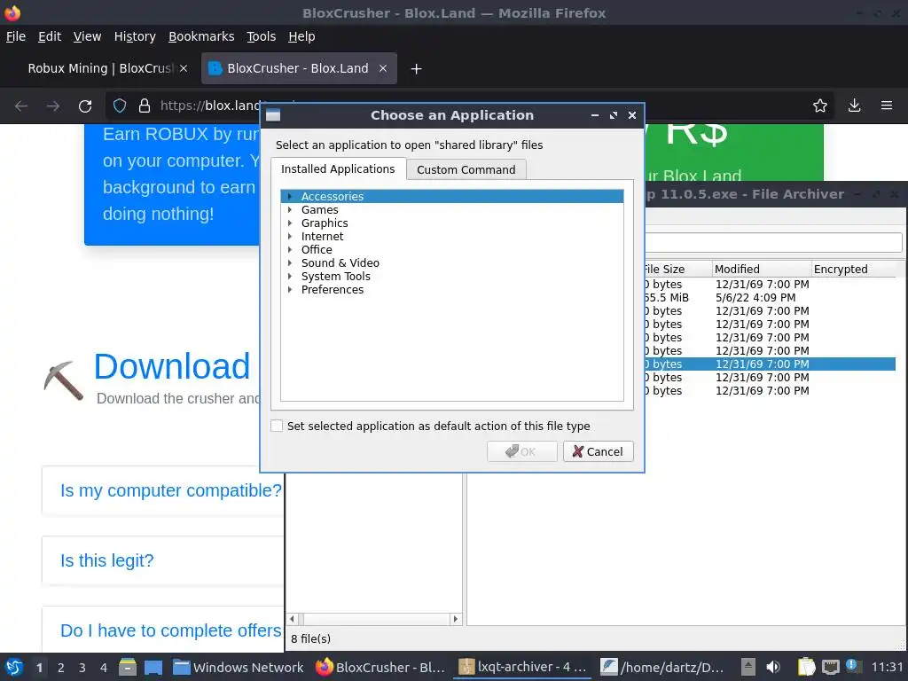Click the forward navigation arrow
The image size is (908, 681).
53,106
